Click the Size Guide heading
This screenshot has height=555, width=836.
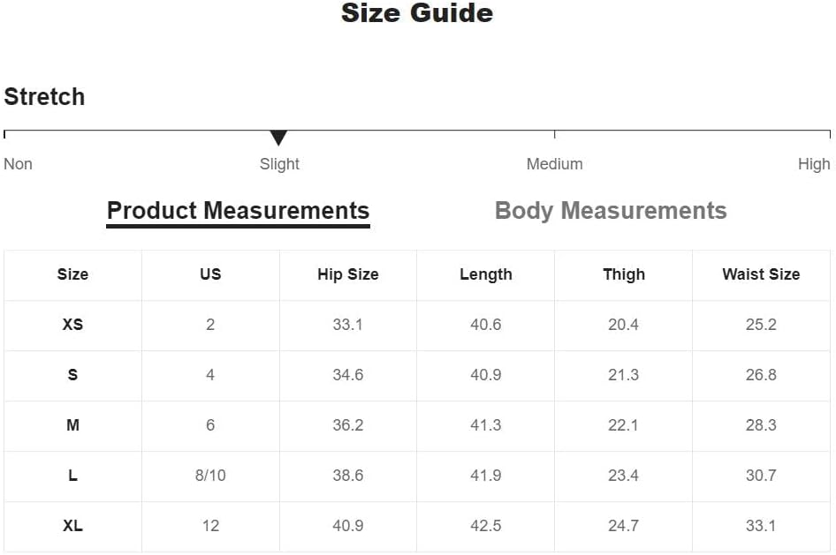(417, 12)
